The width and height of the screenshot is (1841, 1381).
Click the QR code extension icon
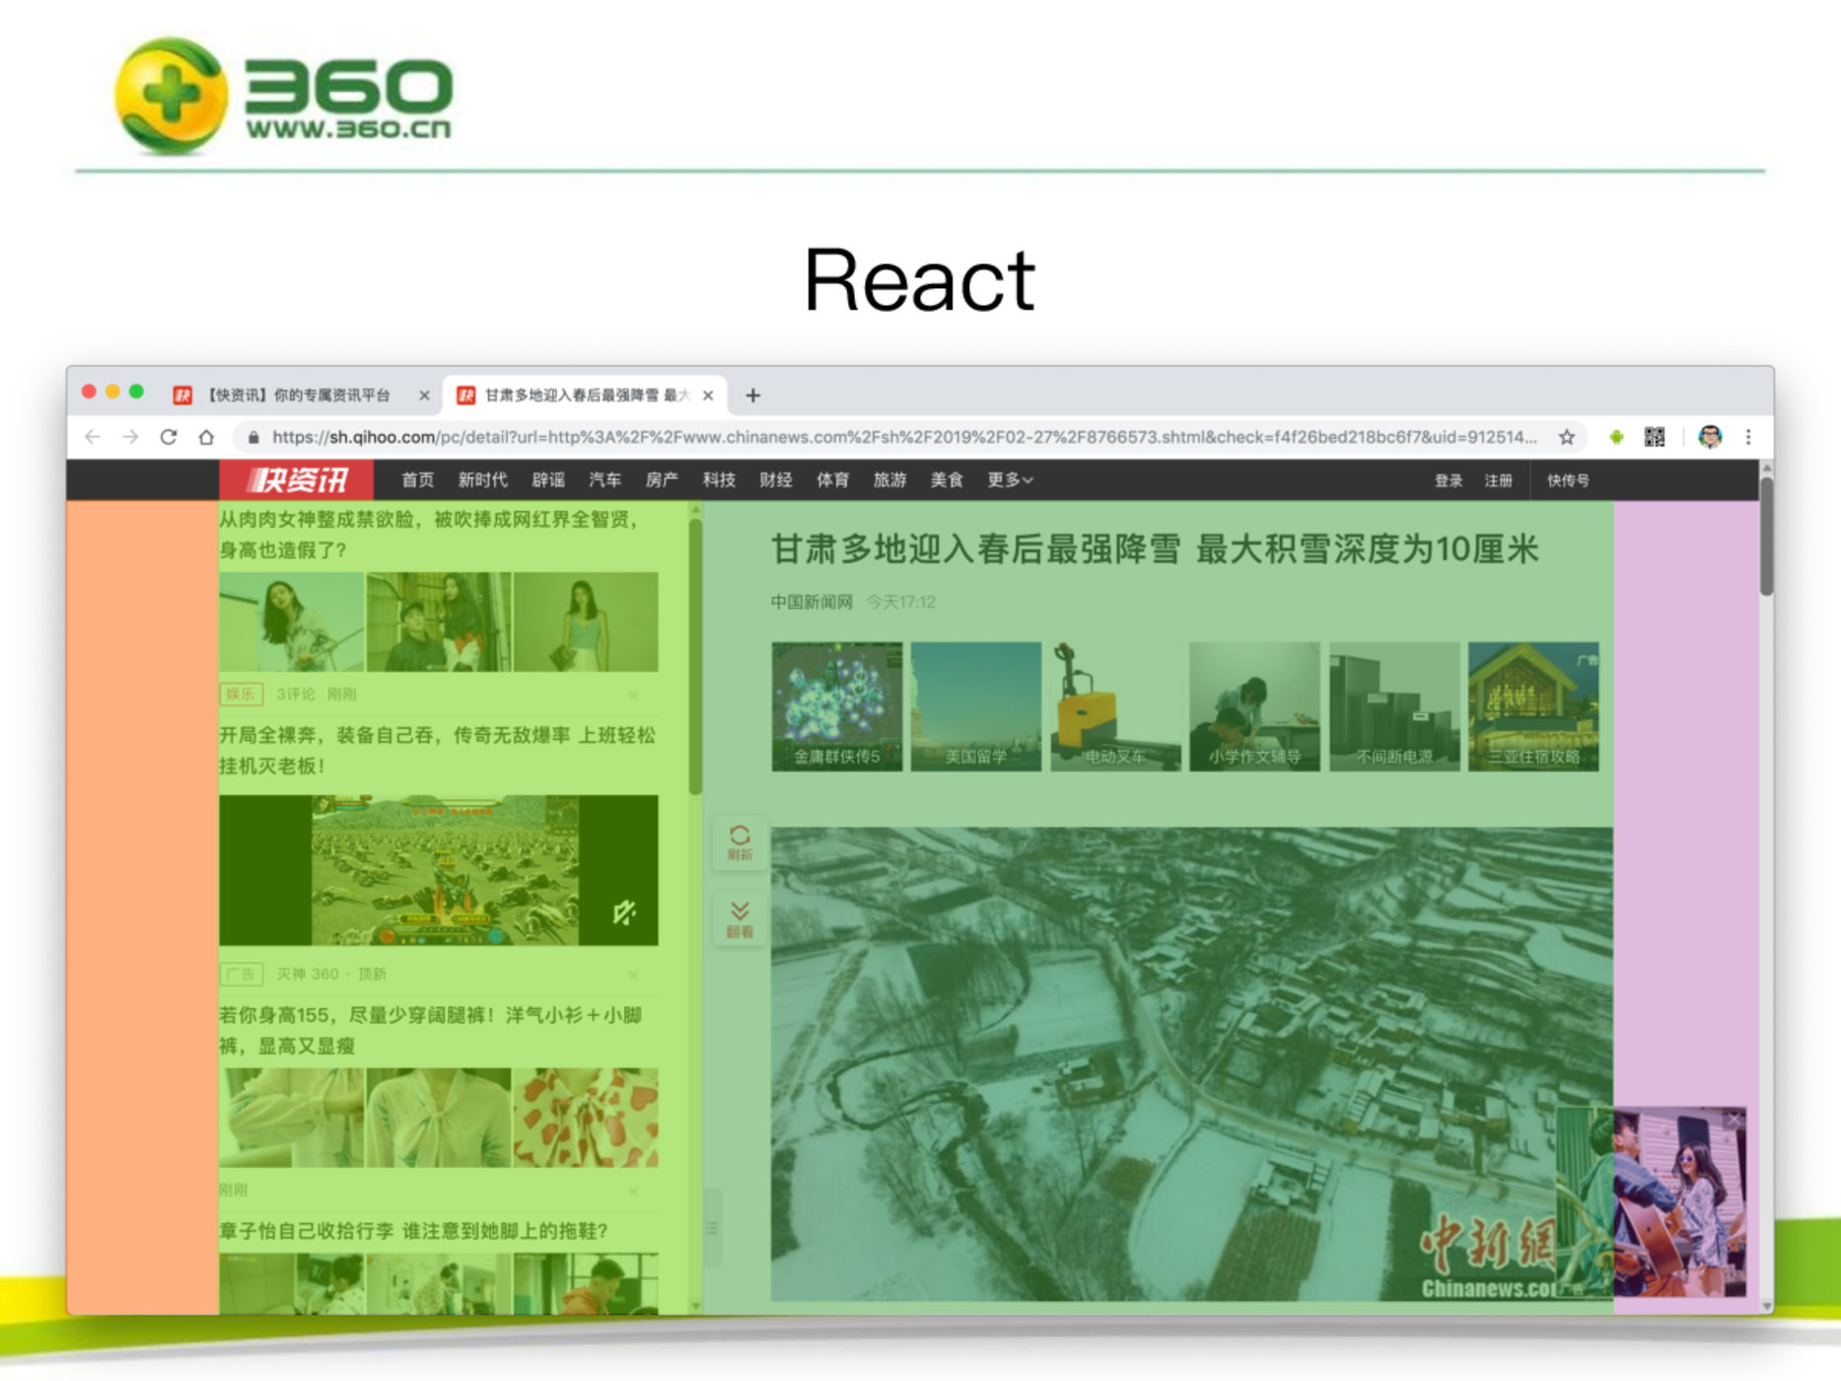(x=1655, y=437)
